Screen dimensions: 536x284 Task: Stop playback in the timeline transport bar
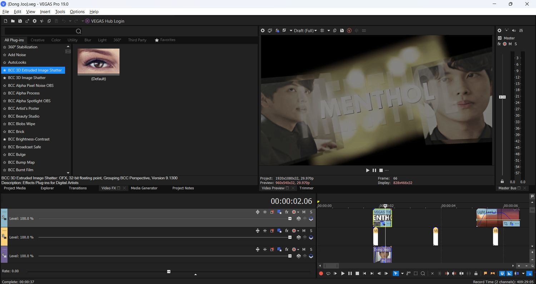(x=357, y=274)
